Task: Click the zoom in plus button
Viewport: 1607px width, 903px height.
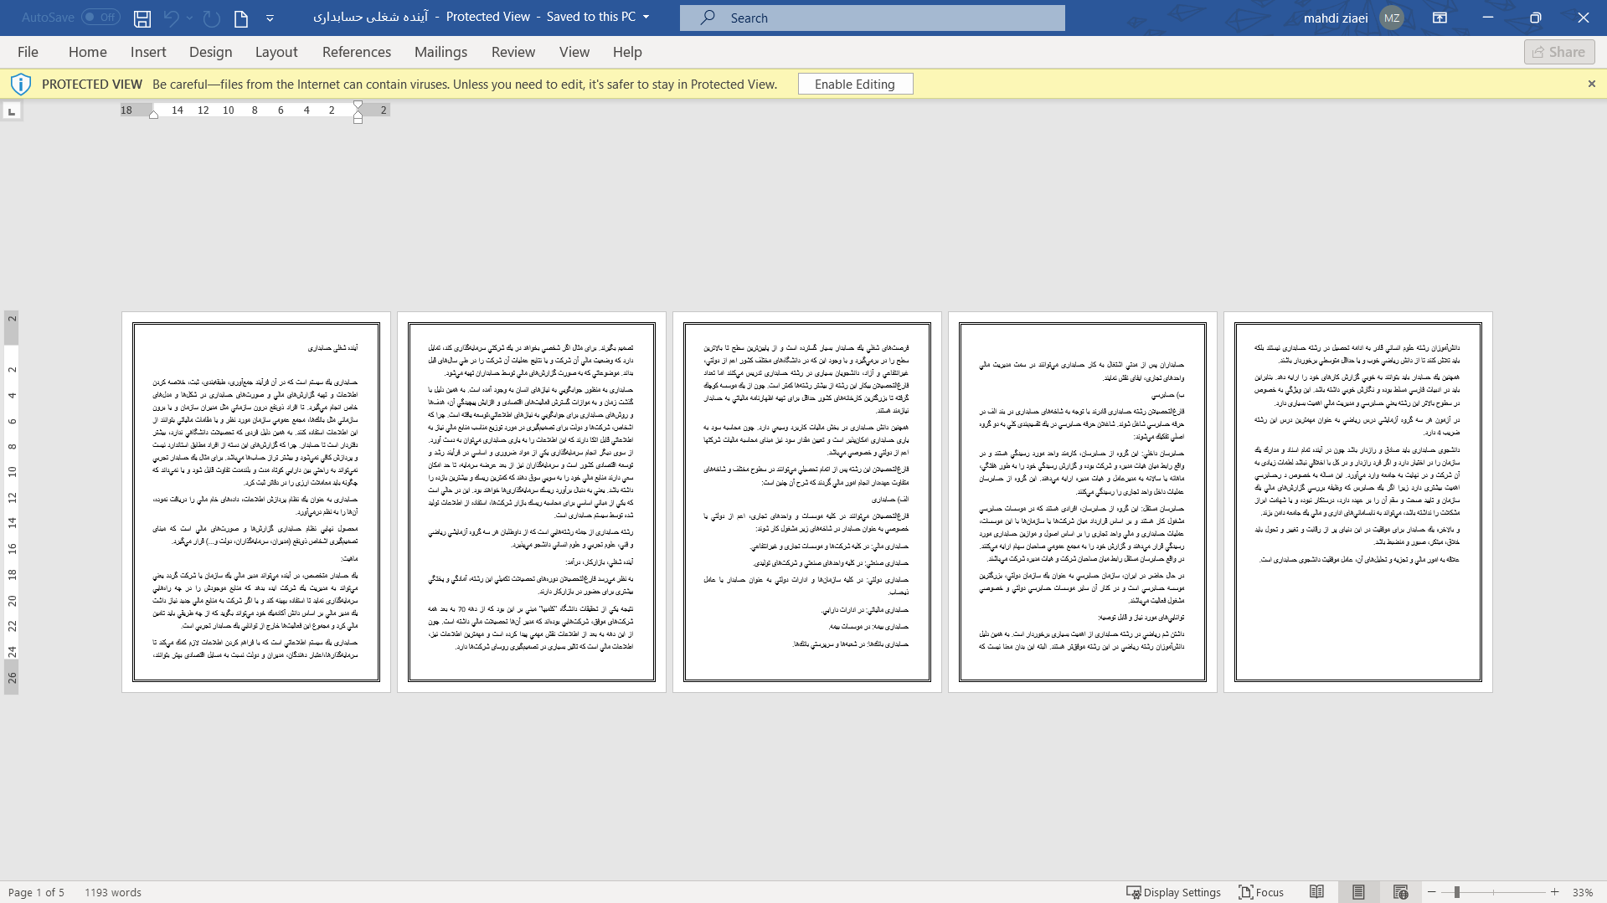Action: [x=1555, y=892]
